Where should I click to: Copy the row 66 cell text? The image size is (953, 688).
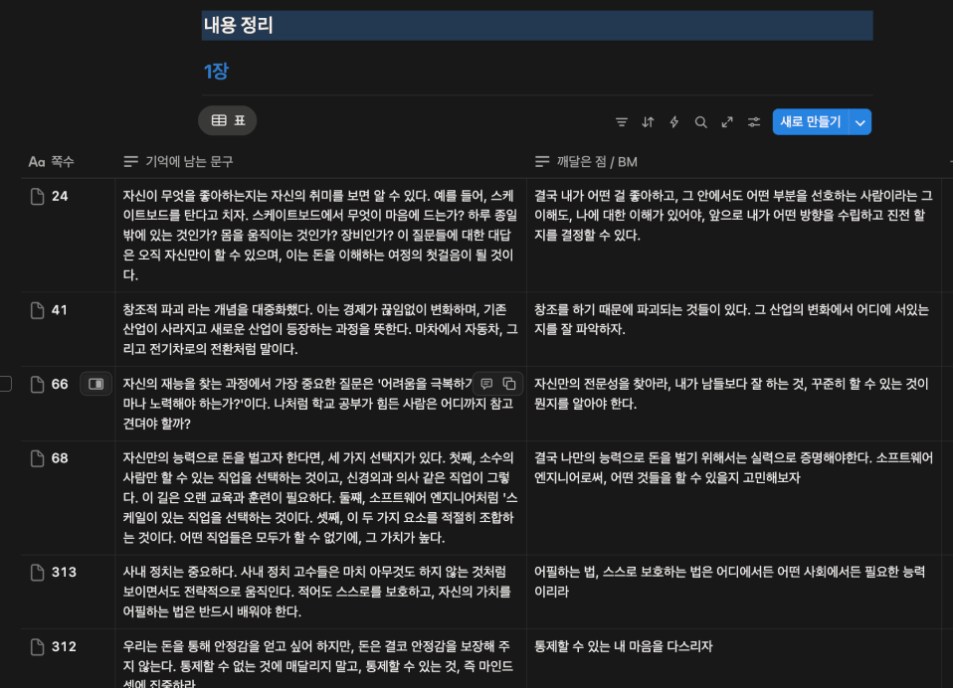(509, 384)
